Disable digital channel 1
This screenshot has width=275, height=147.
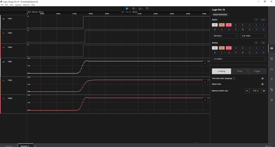pos(222,25)
